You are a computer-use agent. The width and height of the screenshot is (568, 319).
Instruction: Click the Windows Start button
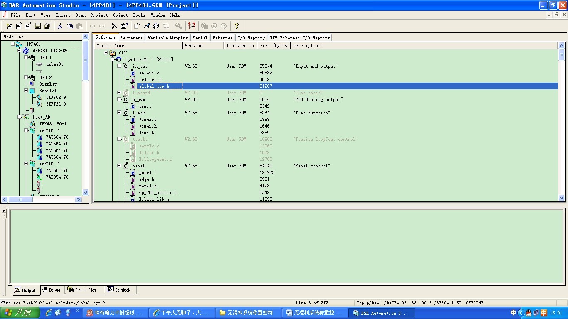click(x=20, y=313)
